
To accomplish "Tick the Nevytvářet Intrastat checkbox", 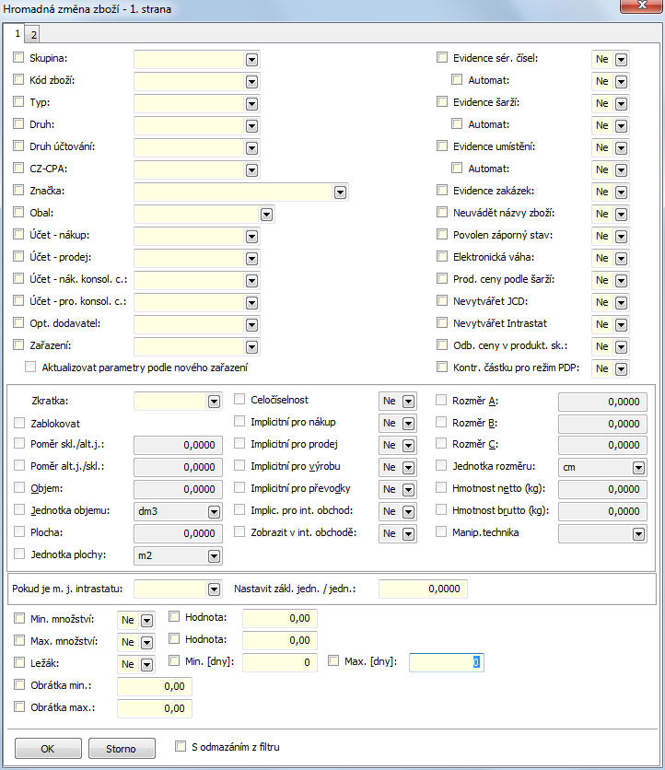I will click(442, 322).
